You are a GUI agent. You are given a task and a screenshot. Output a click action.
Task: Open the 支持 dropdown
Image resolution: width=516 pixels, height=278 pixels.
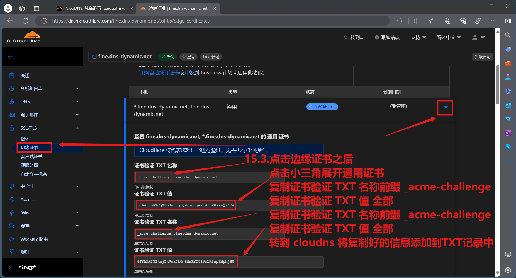tap(418, 37)
